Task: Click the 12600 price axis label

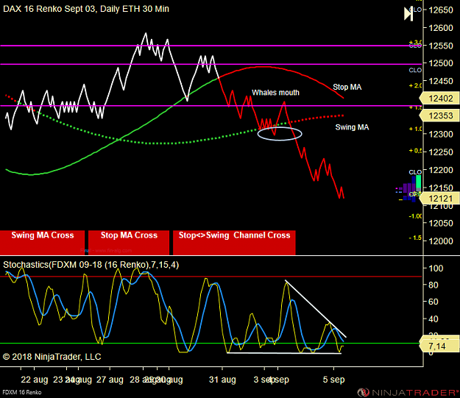Action: pos(441,28)
